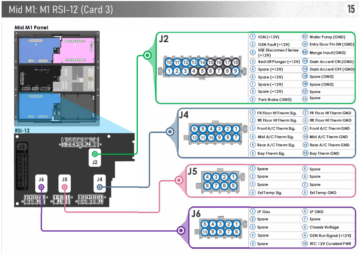Click page number 15 in the header
This screenshot has height=261, width=361.
point(351,9)
